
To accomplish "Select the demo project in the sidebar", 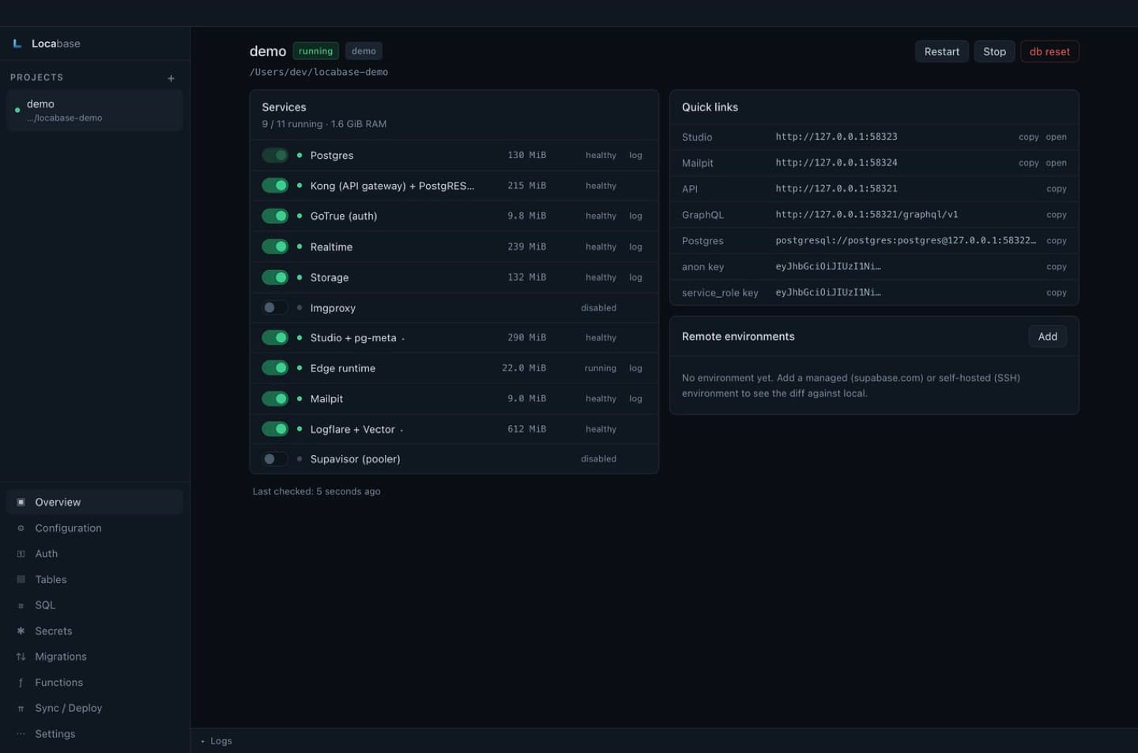I will [95, 110].
